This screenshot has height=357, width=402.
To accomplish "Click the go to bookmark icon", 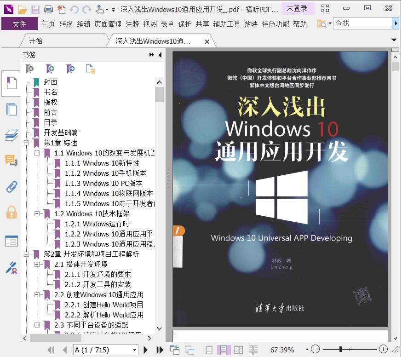I will click(70, 69).
